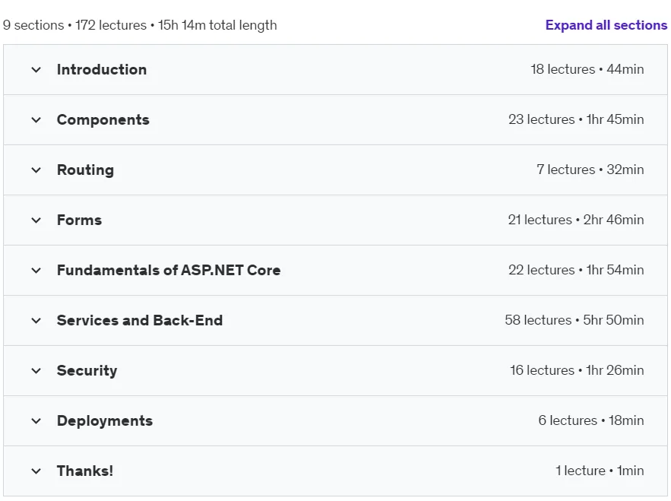Click the chevron beside Deployments

(x=36, y=421)
